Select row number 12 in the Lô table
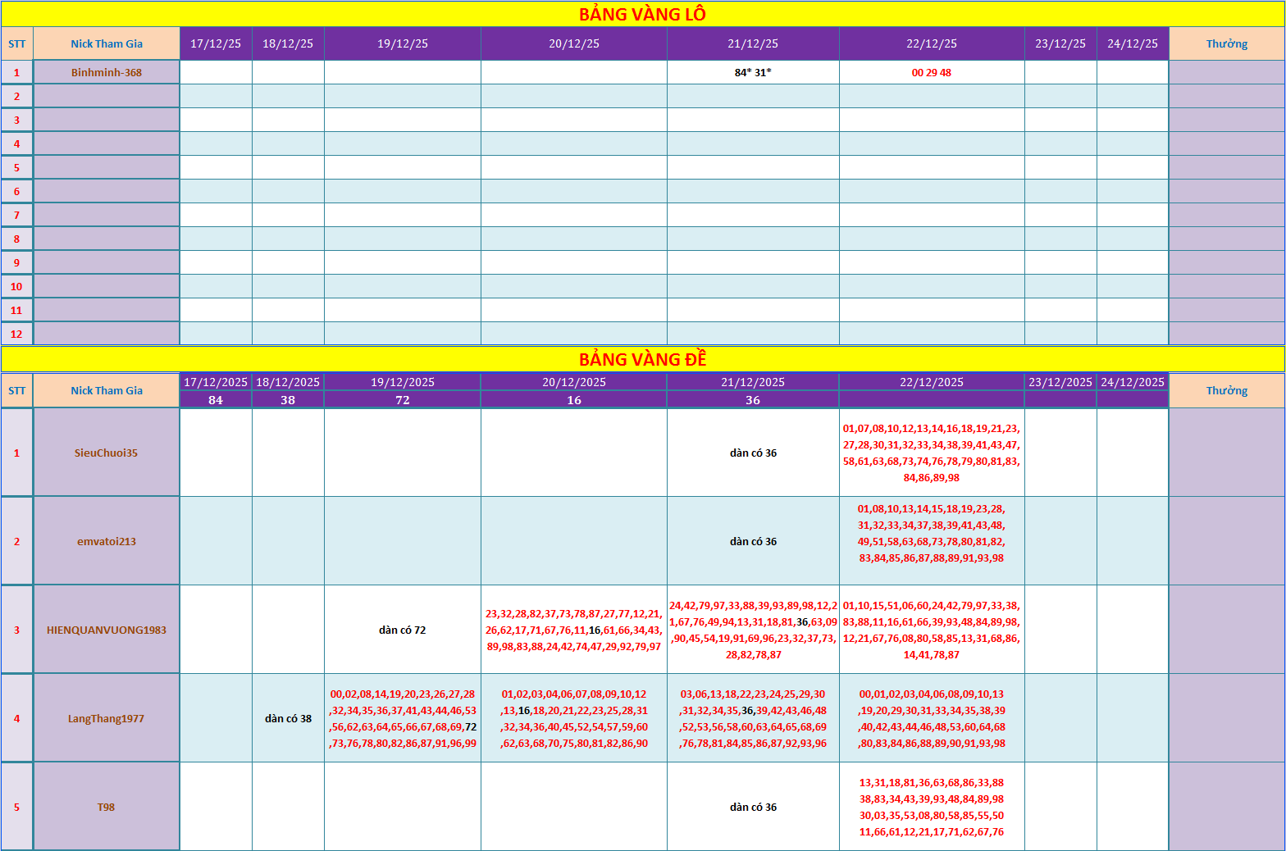1286x851 pixels. coord(16,334)
